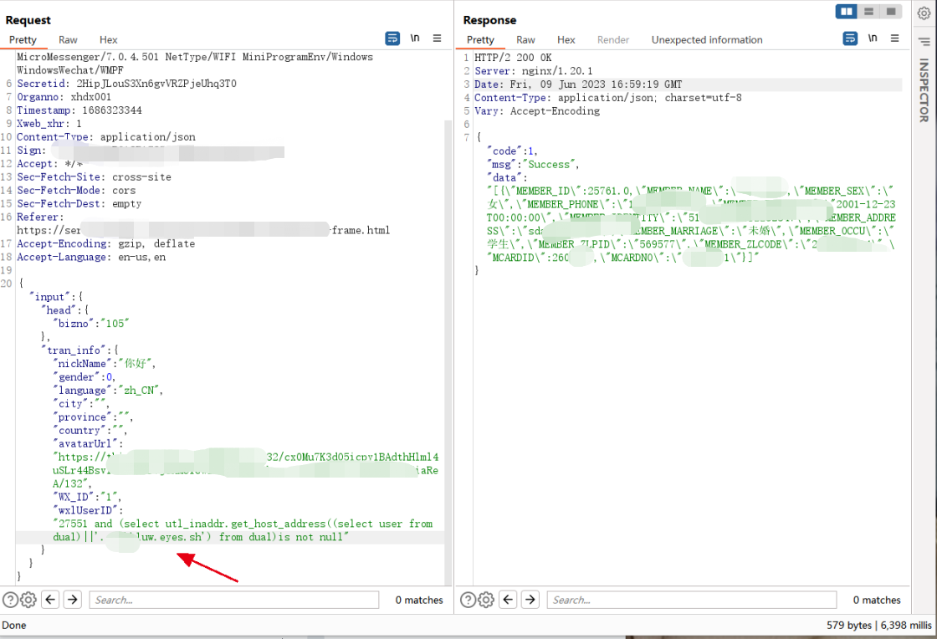
Task: Focus the Response search field
Action: pos(691,600)
